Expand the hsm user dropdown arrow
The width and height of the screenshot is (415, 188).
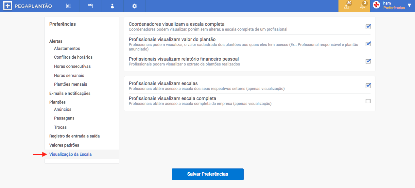tap(409, 5)
